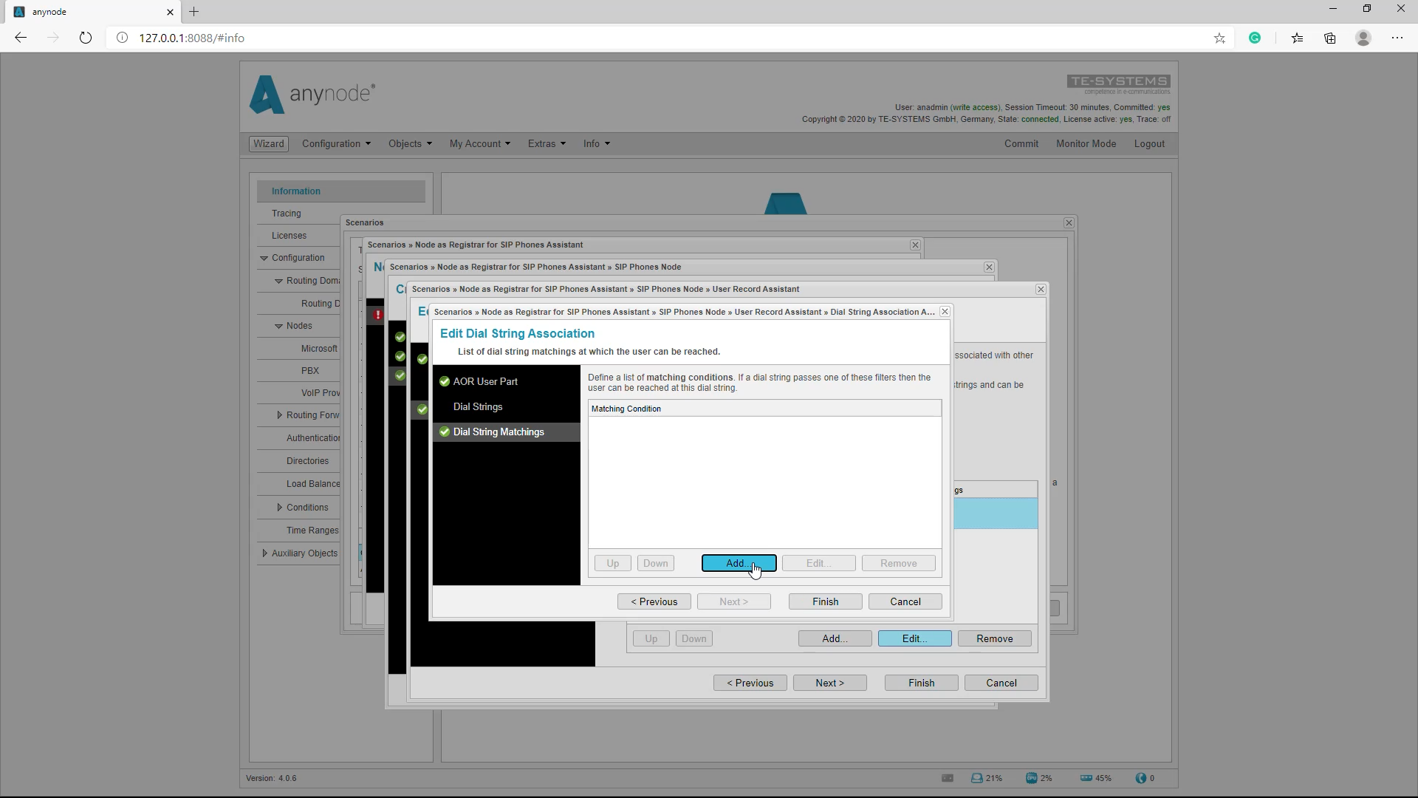Click Previous in the User Record Assistant dialog
Screen dimensions: 1418x798
tap(750, 683)
